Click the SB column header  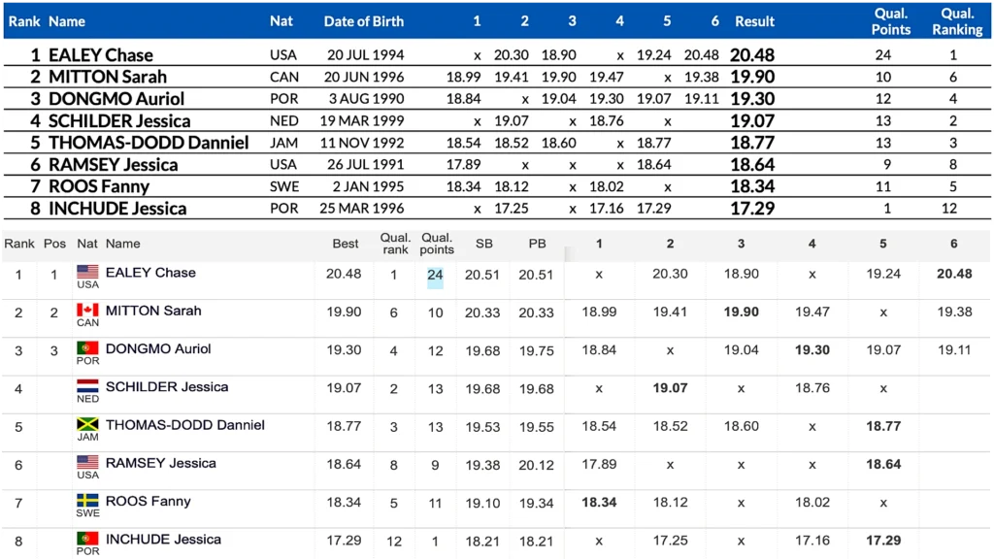483,244
